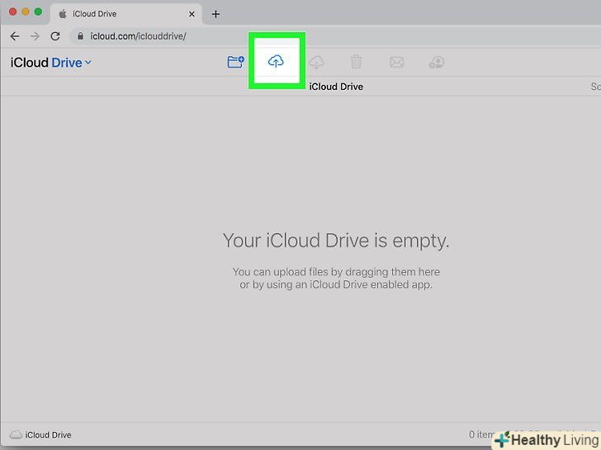Create a new folder with the folder icon
This screenshot has width=601, height=450.
pyautogui.click(x=235, y=62)
